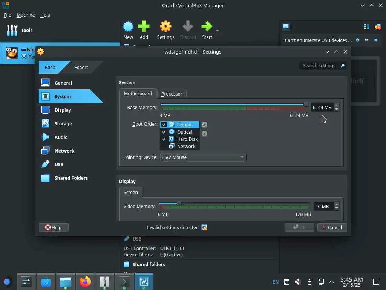Open the application launcher in taskbar
Viewport: 386px width, 290px height.
point(7,282)
